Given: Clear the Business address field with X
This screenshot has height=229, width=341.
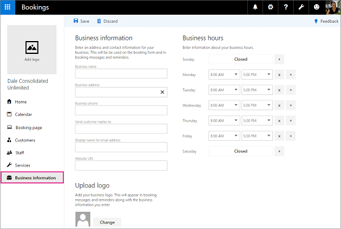Looking at the screenshot, I should coord(163,92).
